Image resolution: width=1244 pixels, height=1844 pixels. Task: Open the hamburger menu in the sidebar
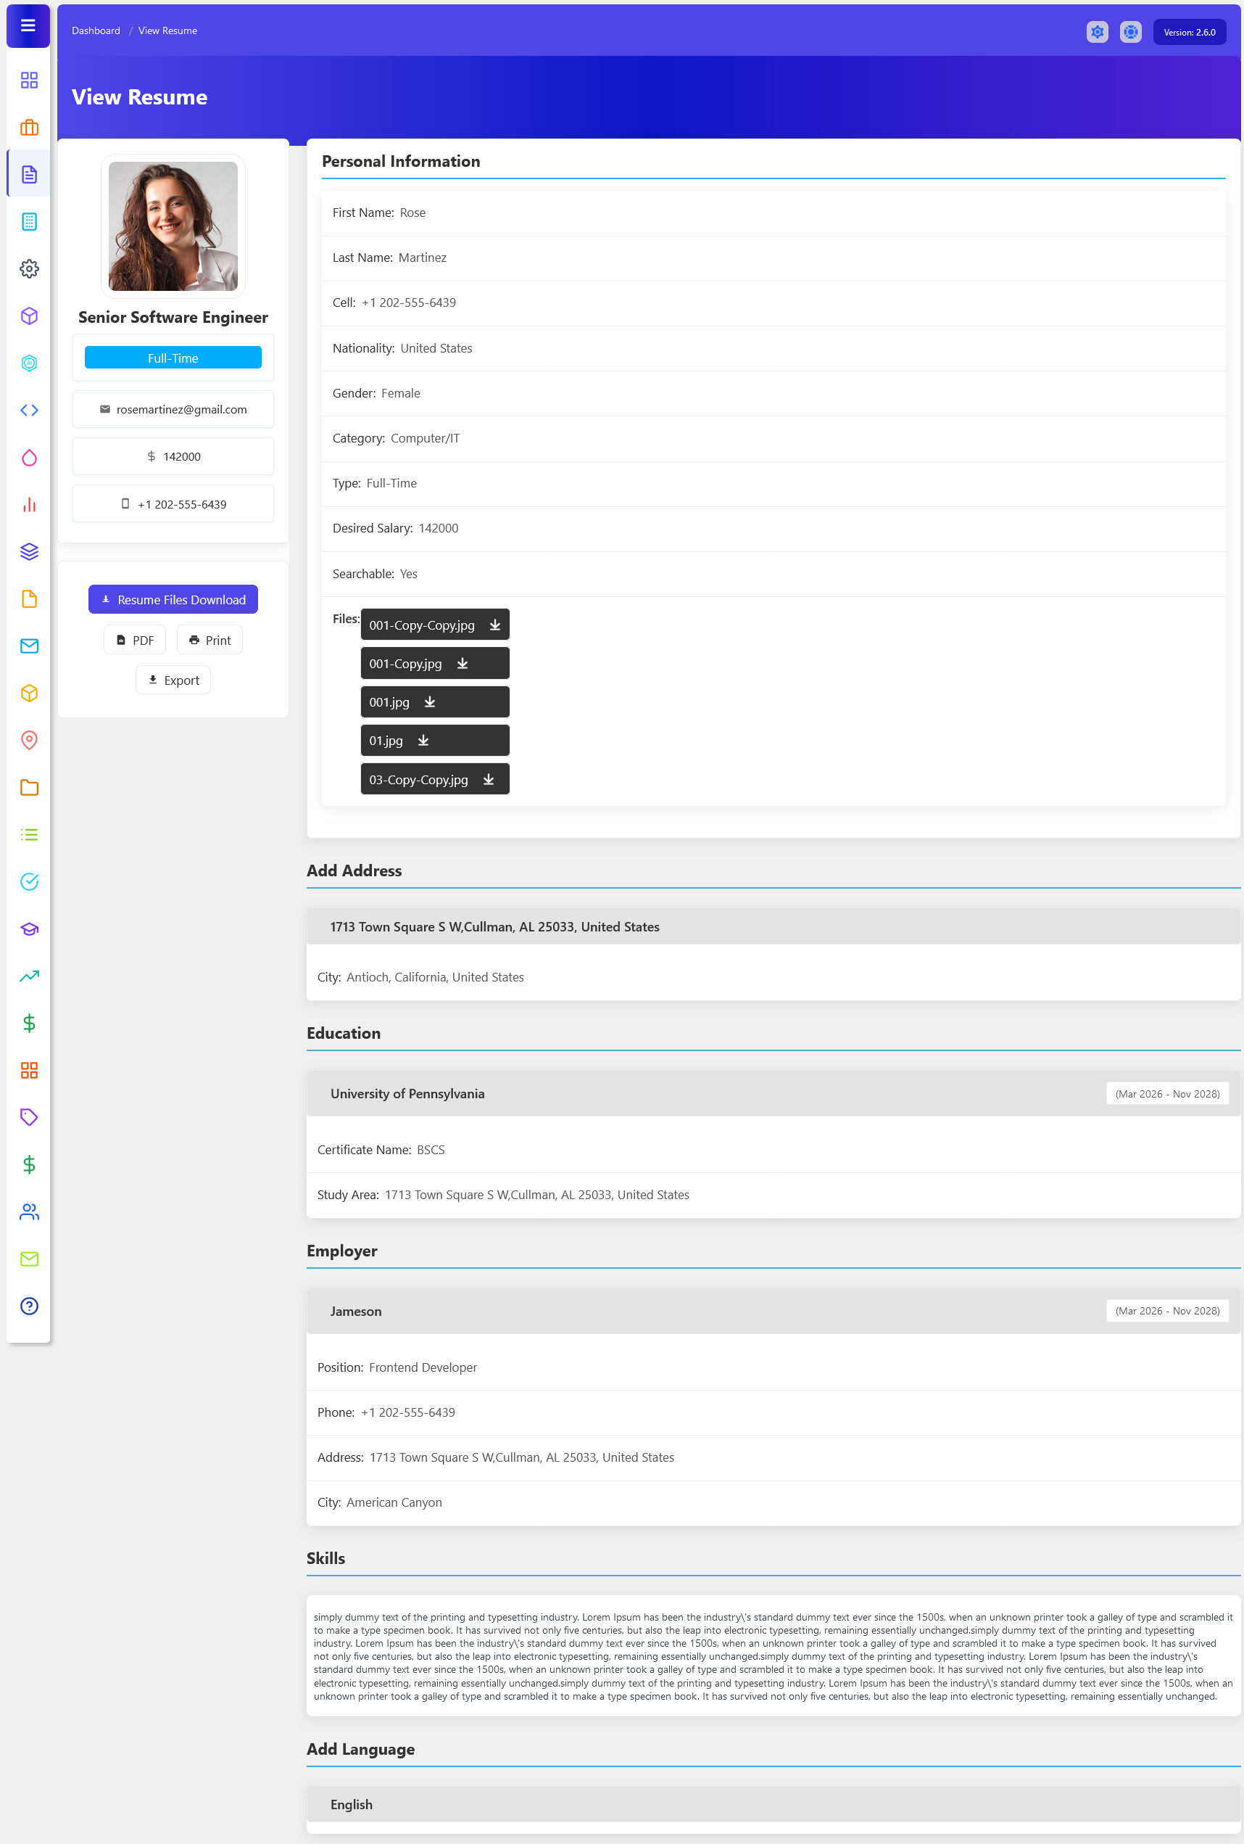28,26
